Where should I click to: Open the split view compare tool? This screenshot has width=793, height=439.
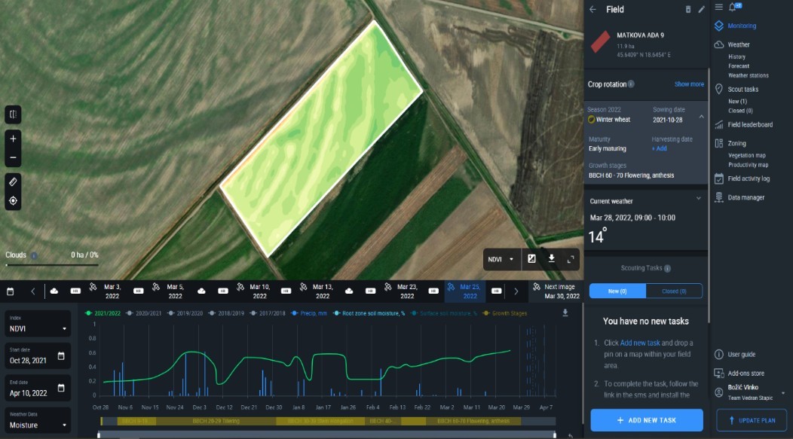point(13,114)
